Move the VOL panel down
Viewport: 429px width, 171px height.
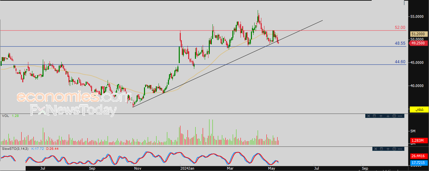388,116
